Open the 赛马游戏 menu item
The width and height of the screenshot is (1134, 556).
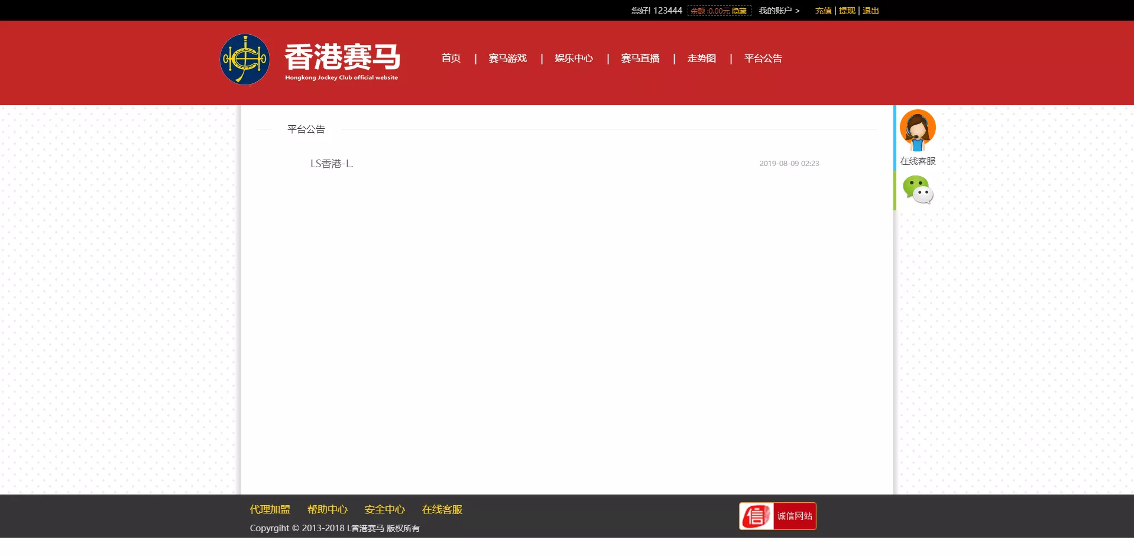pos(507,58)
